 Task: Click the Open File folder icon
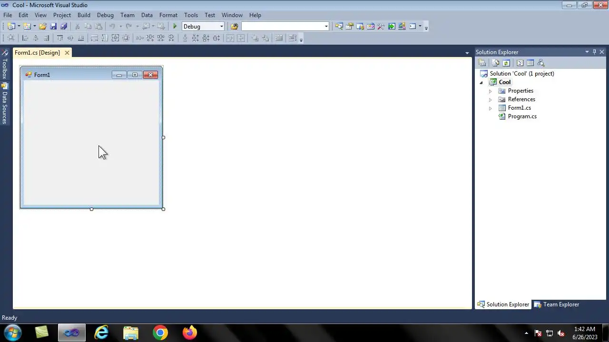tap(43, 27)
